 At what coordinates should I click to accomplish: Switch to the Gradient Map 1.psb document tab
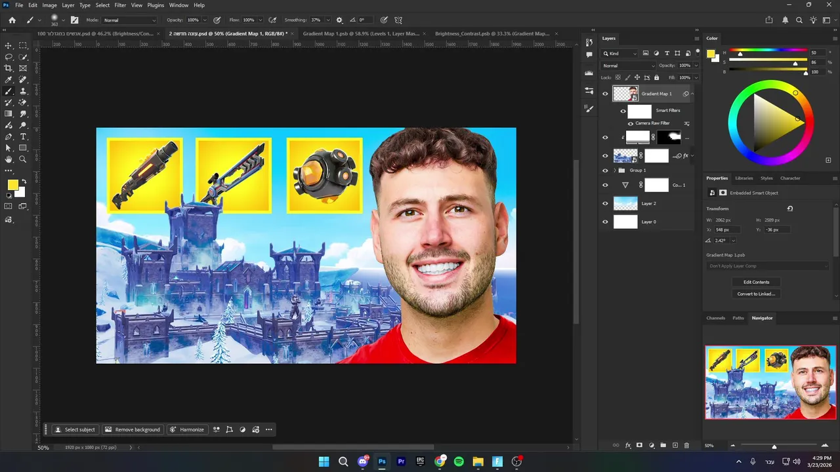(x=361, y=33)
